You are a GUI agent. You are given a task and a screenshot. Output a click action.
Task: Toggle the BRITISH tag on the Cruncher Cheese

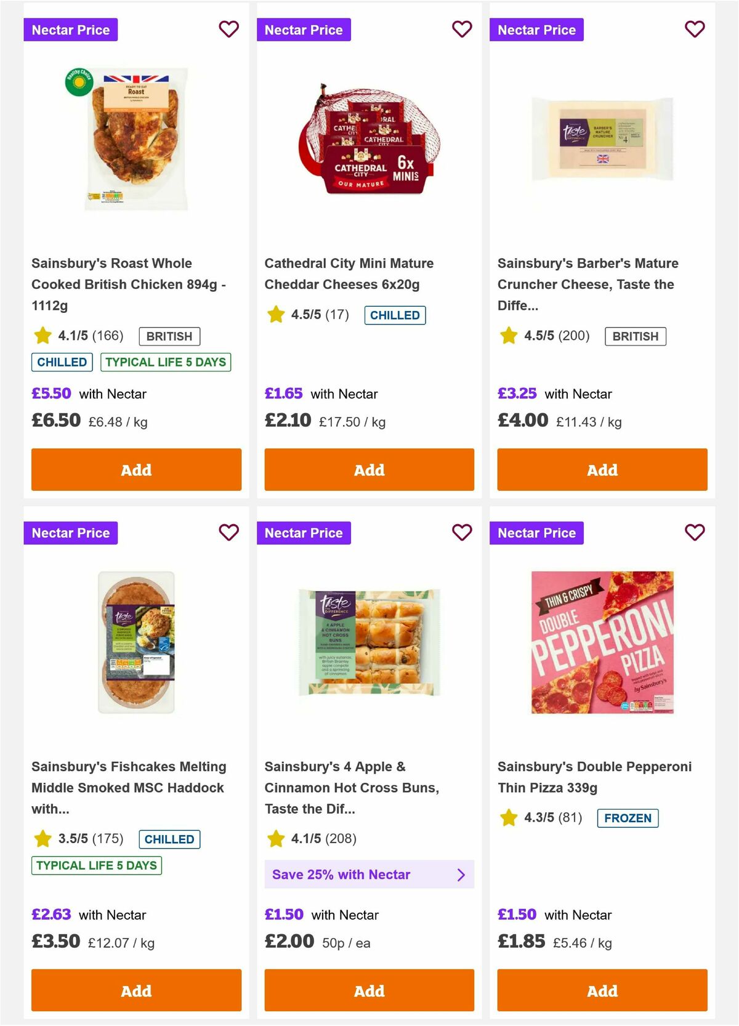pos(636,336)
